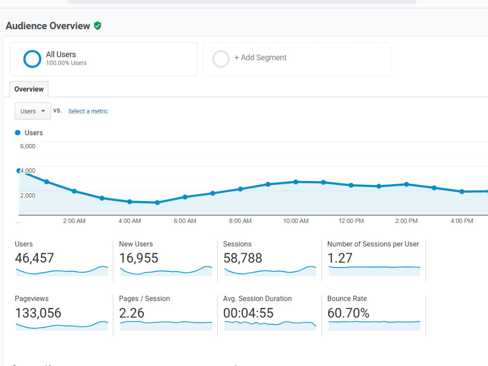
Task: Click the chart data point at 4:00 PM
Action: click(x=462, y=192)
